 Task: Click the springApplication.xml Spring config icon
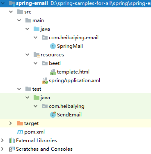(x=45, y=80)
